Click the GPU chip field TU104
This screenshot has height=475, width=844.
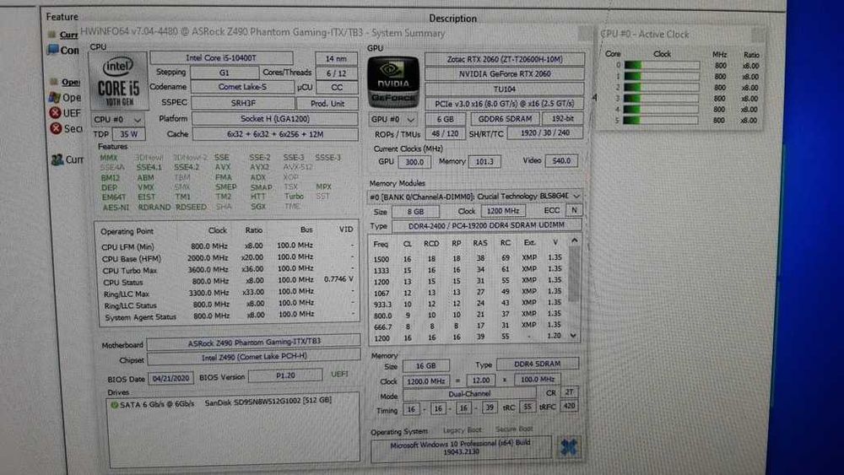click(x=505, y=89)
